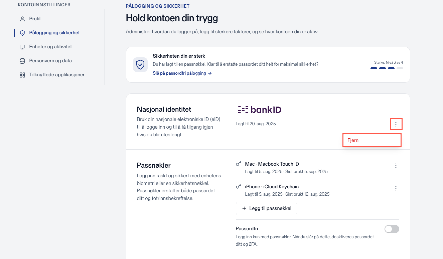Screen dimensions: 443x259
Task: Click the grid icon for Tilknyttede applikasjoner
Action: pyautogui.click(x=22, y=75)
